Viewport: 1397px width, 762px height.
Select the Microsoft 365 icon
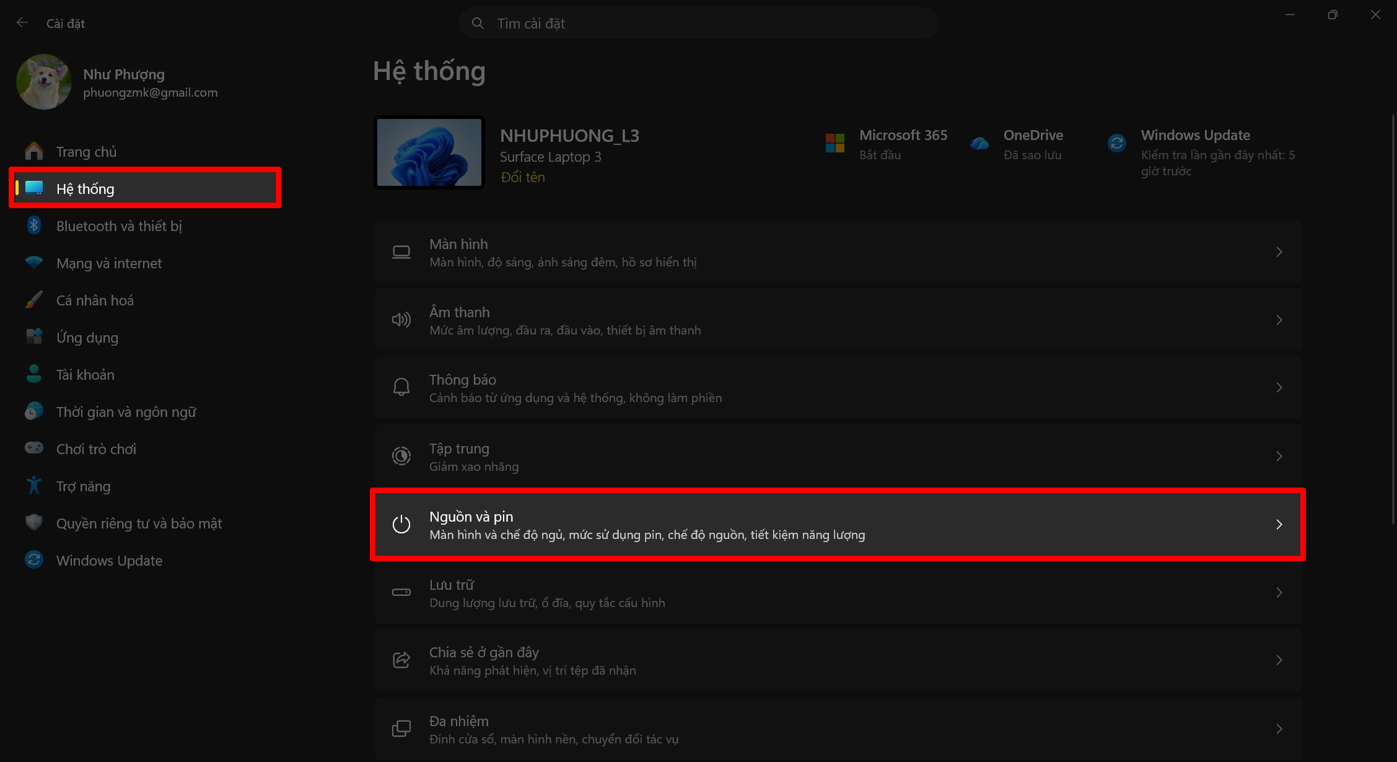click(x=835, y=142)
